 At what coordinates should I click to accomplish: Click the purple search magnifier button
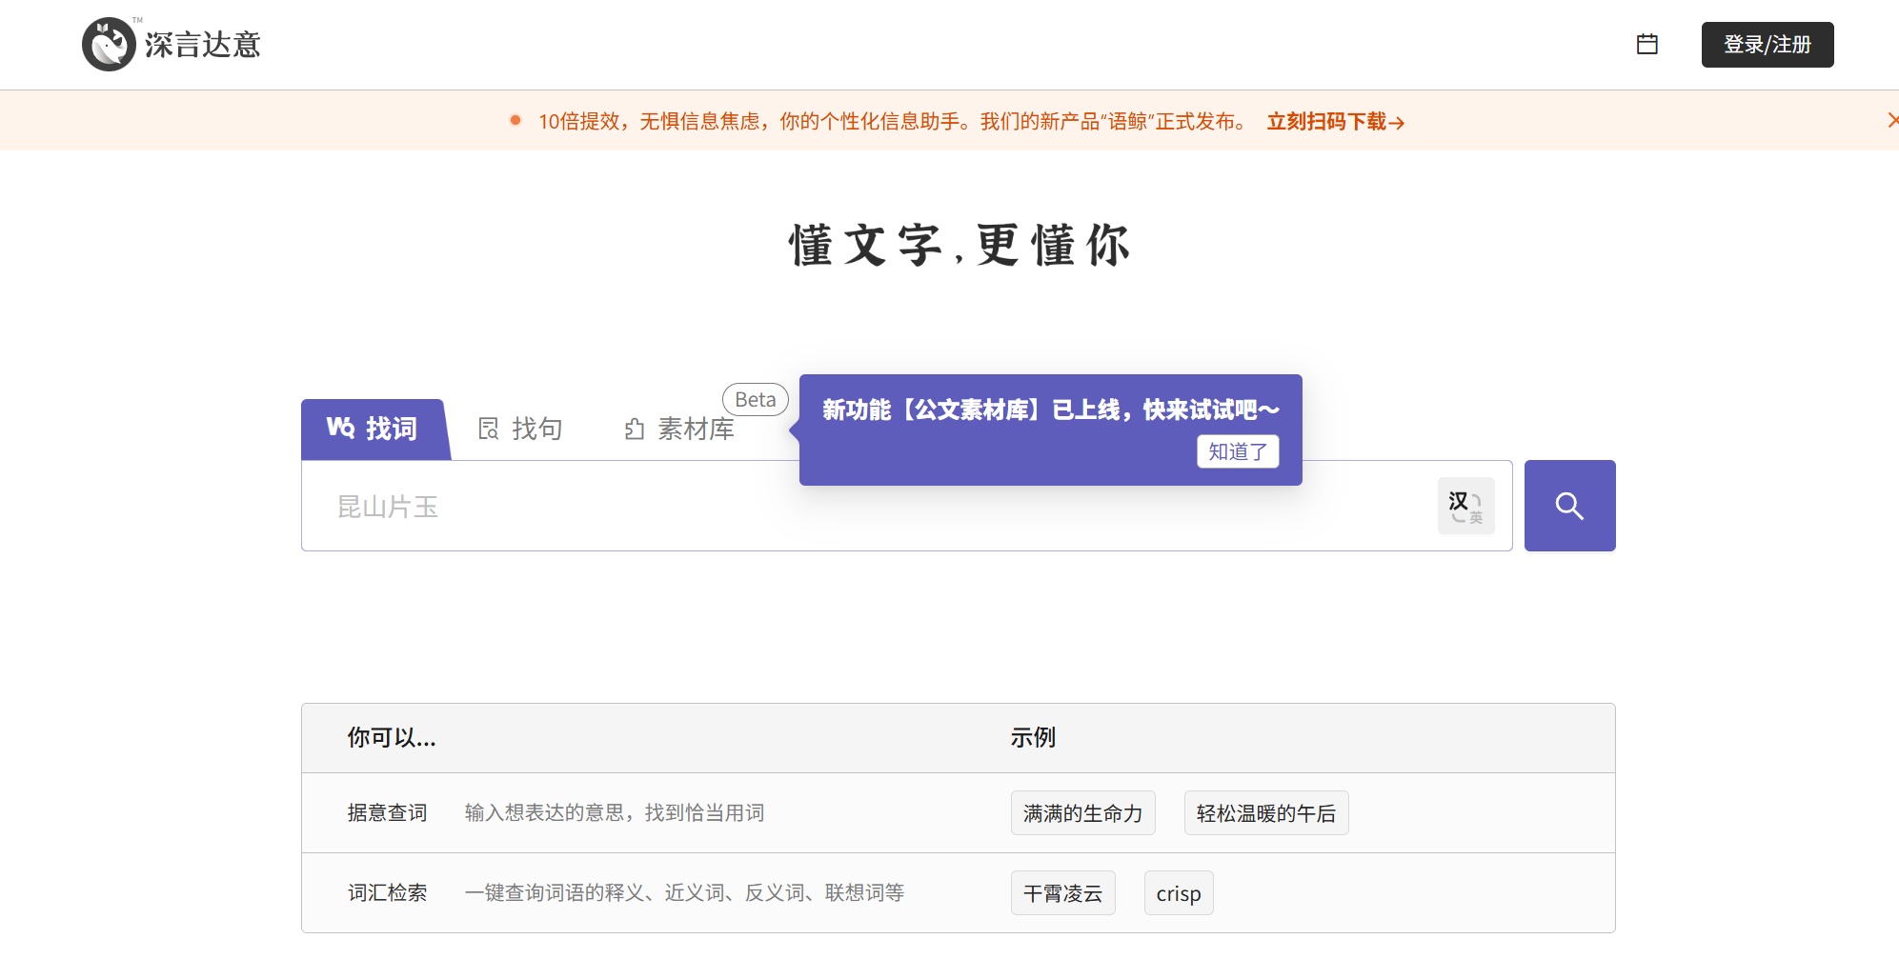tap(1569, 506)
